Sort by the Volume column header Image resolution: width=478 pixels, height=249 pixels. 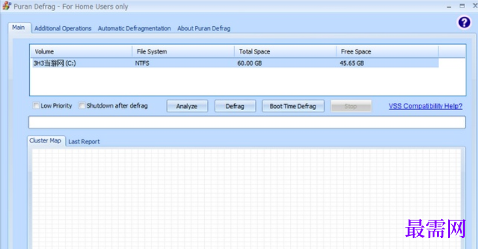click(x=81, y=51)
